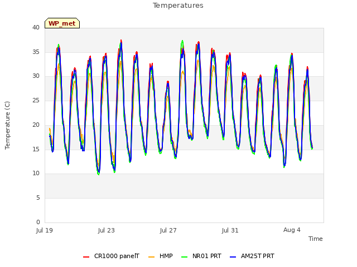Click the red CR1000 panelT legend swatch

[86, 257]
